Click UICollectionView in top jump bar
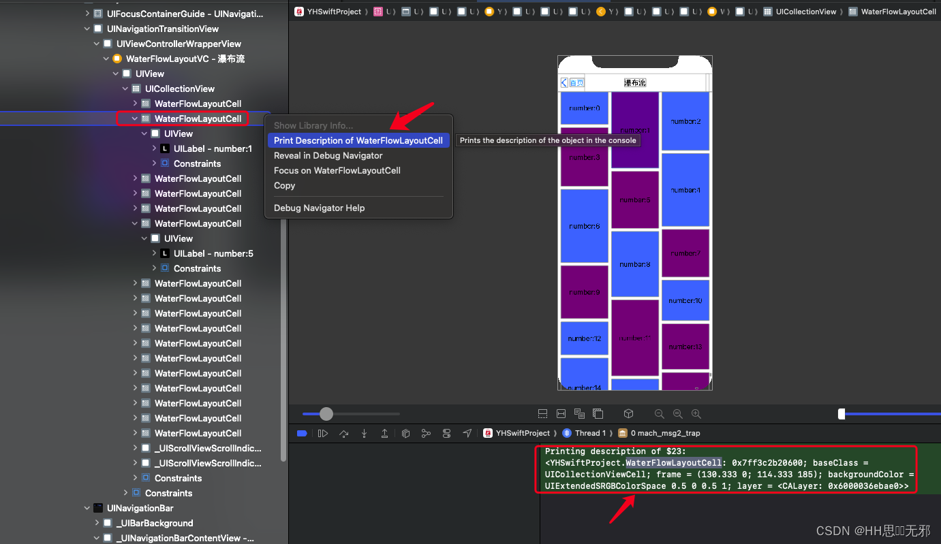Screen dimensions: 941x544 [x=800, y=12]
